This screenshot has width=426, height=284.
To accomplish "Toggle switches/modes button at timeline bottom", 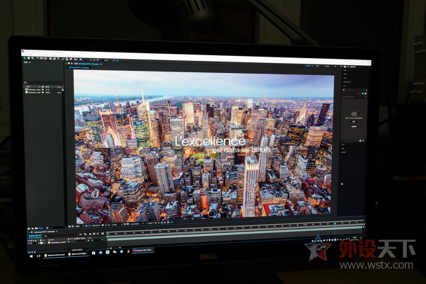I will (x=77, y=250).
